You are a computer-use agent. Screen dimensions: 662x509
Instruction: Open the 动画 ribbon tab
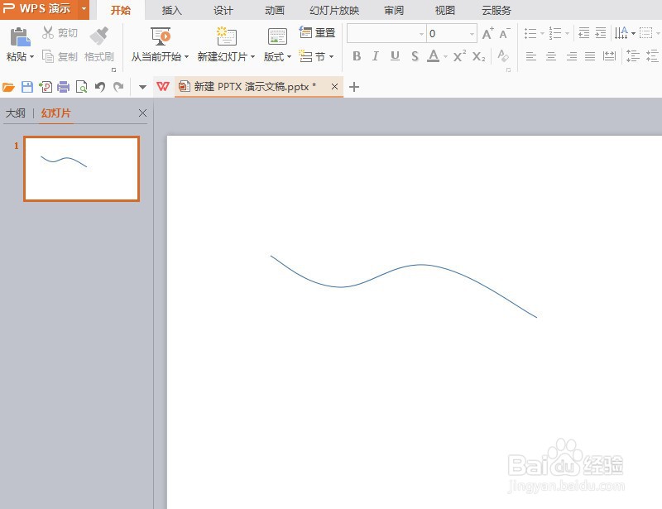[275, 10]
